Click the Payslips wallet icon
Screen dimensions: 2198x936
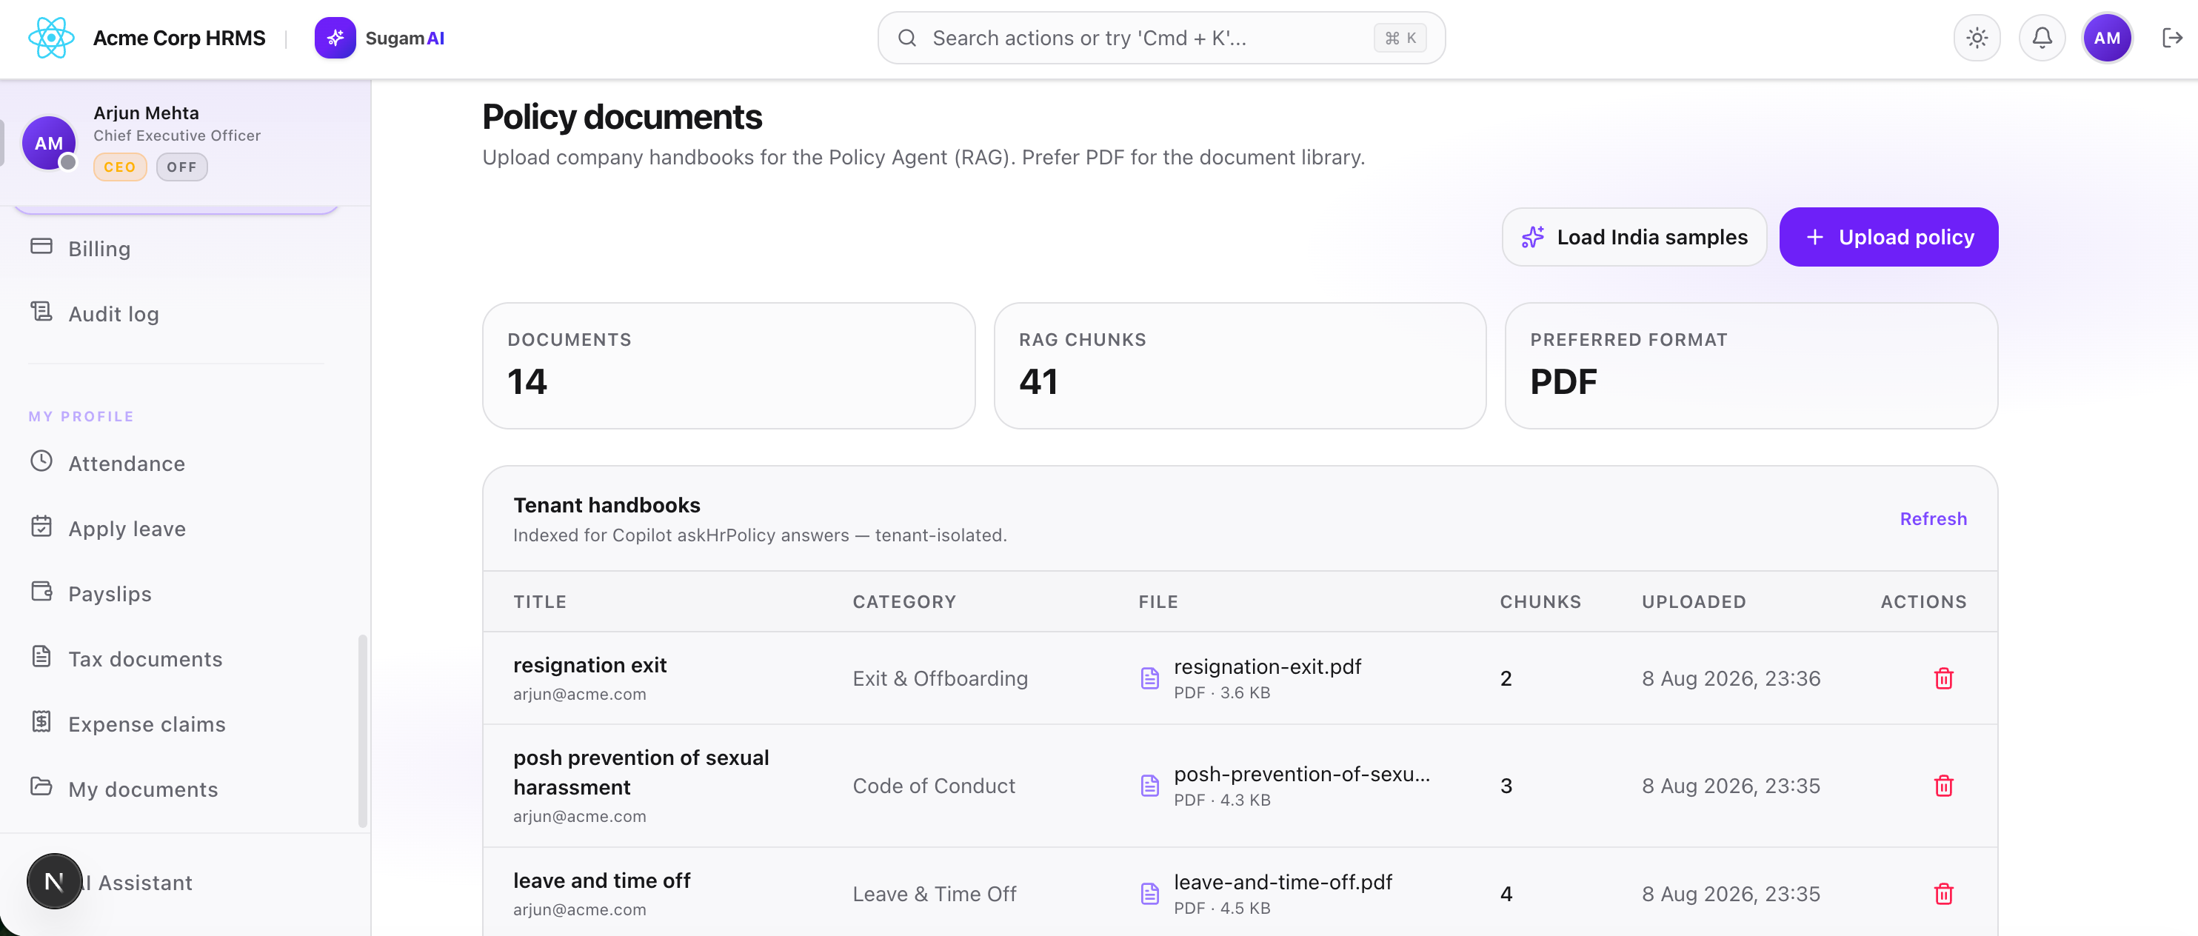41,591
